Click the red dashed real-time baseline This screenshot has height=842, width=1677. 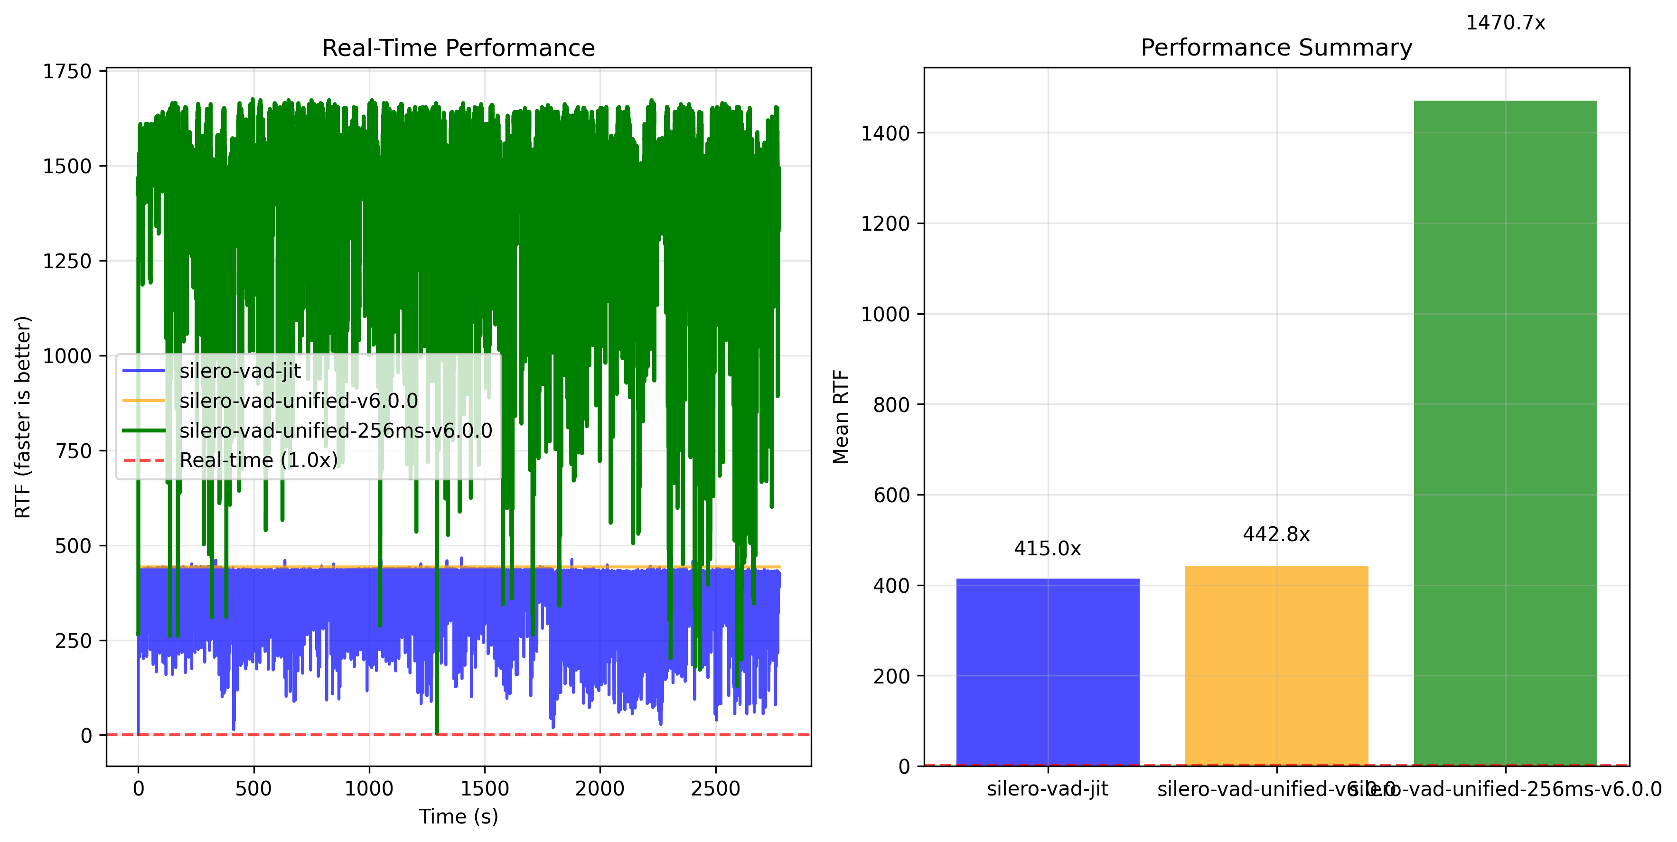[586, 735]
